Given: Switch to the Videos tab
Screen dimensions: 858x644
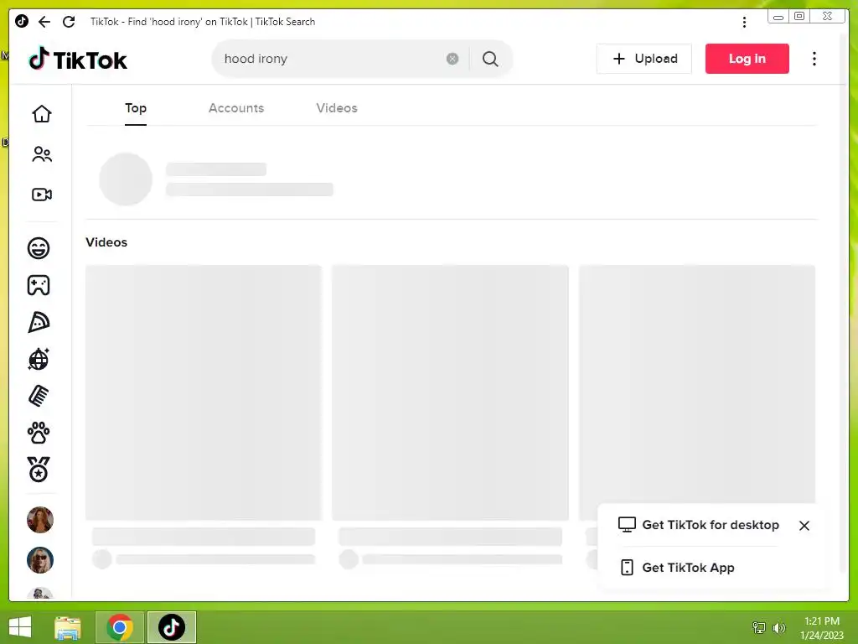Looking at the screenshot, I should pos(337,108).
